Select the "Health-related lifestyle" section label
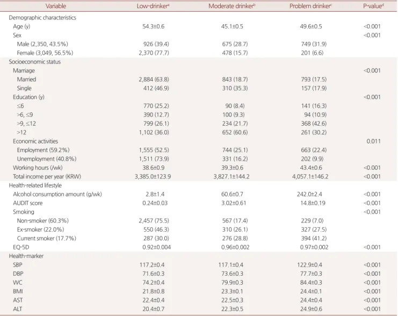Viewport: 398px width, 316px height. tap(35, 185)
